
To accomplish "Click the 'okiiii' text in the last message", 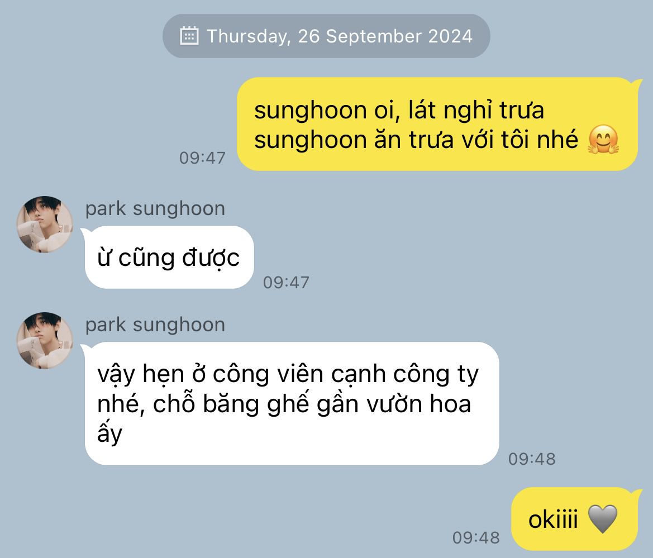I will 553,519.
